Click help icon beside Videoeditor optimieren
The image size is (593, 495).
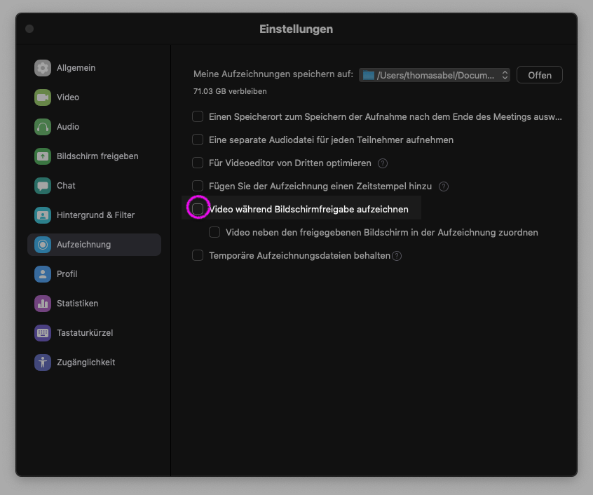pos(383,163)
